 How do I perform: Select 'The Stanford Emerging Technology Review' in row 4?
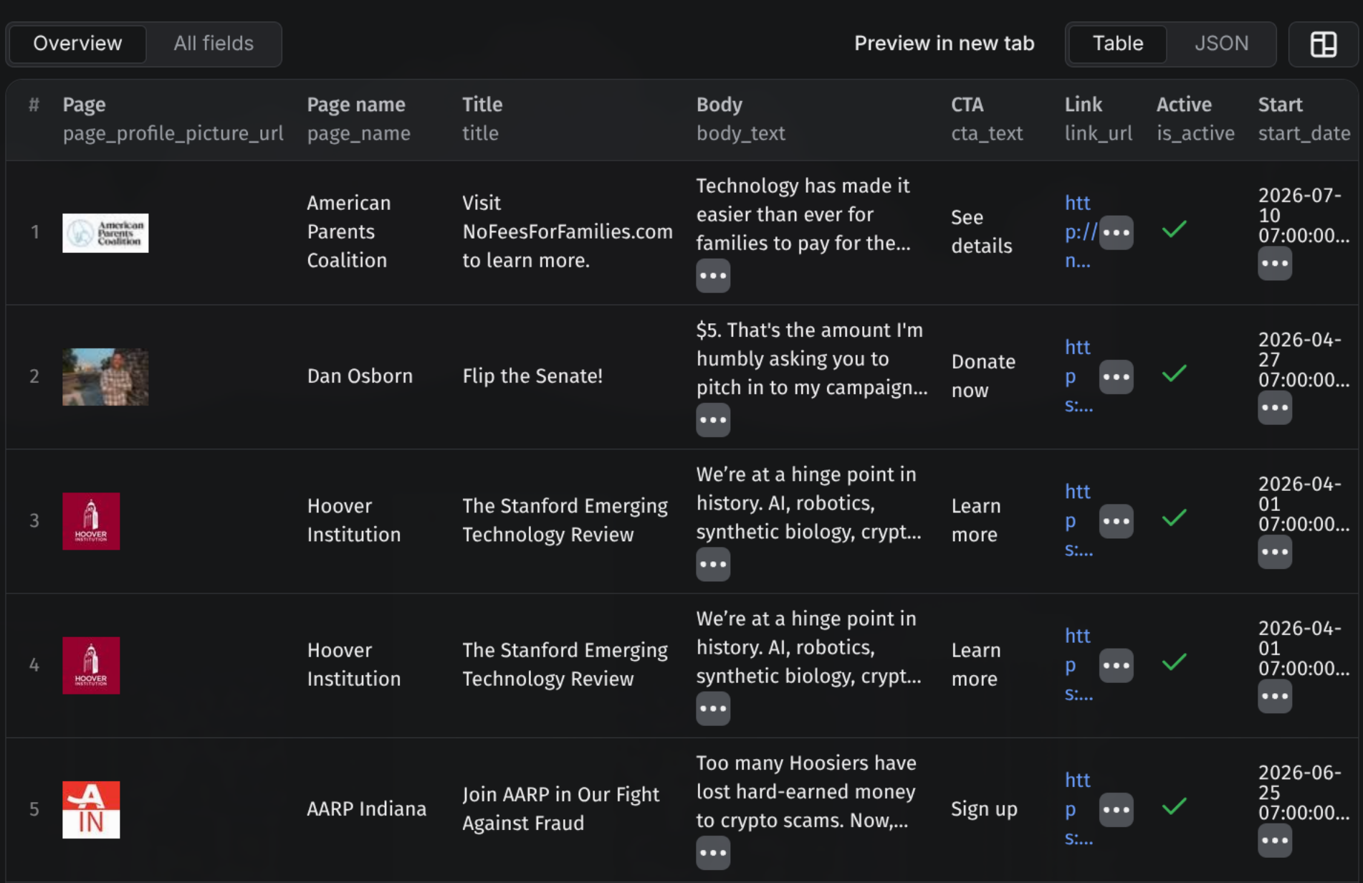[565, 664]
